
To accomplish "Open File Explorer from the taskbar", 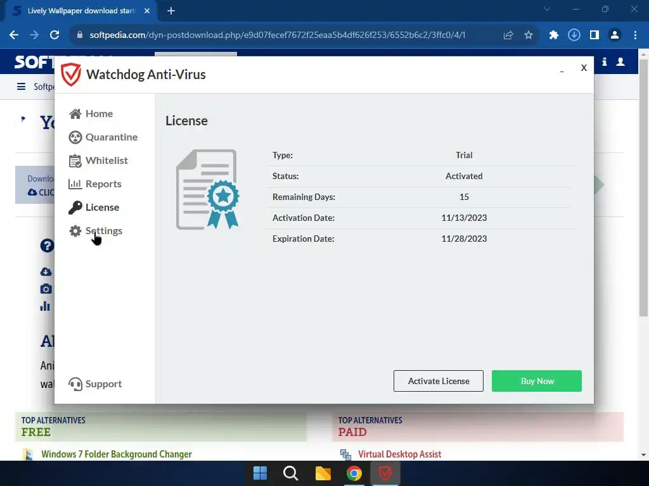I will pos(323,473).
